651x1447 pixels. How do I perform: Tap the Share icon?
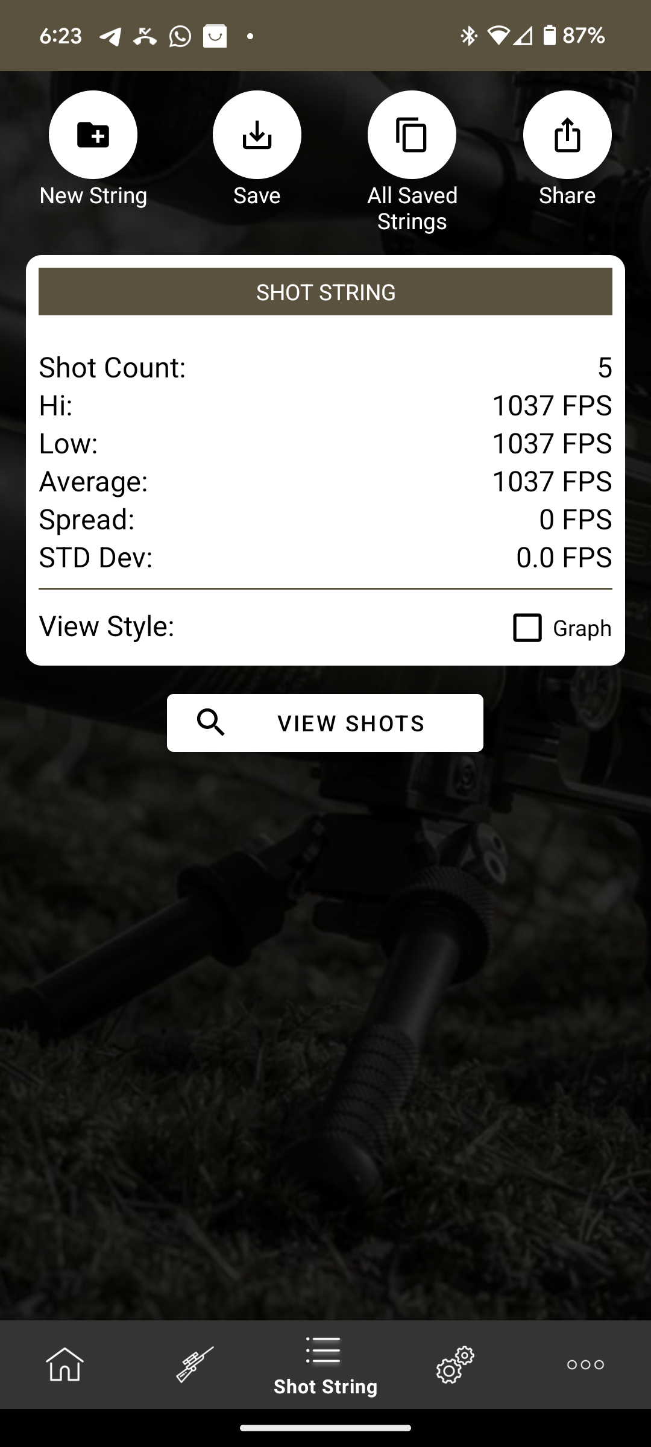(x=567, y=134)
